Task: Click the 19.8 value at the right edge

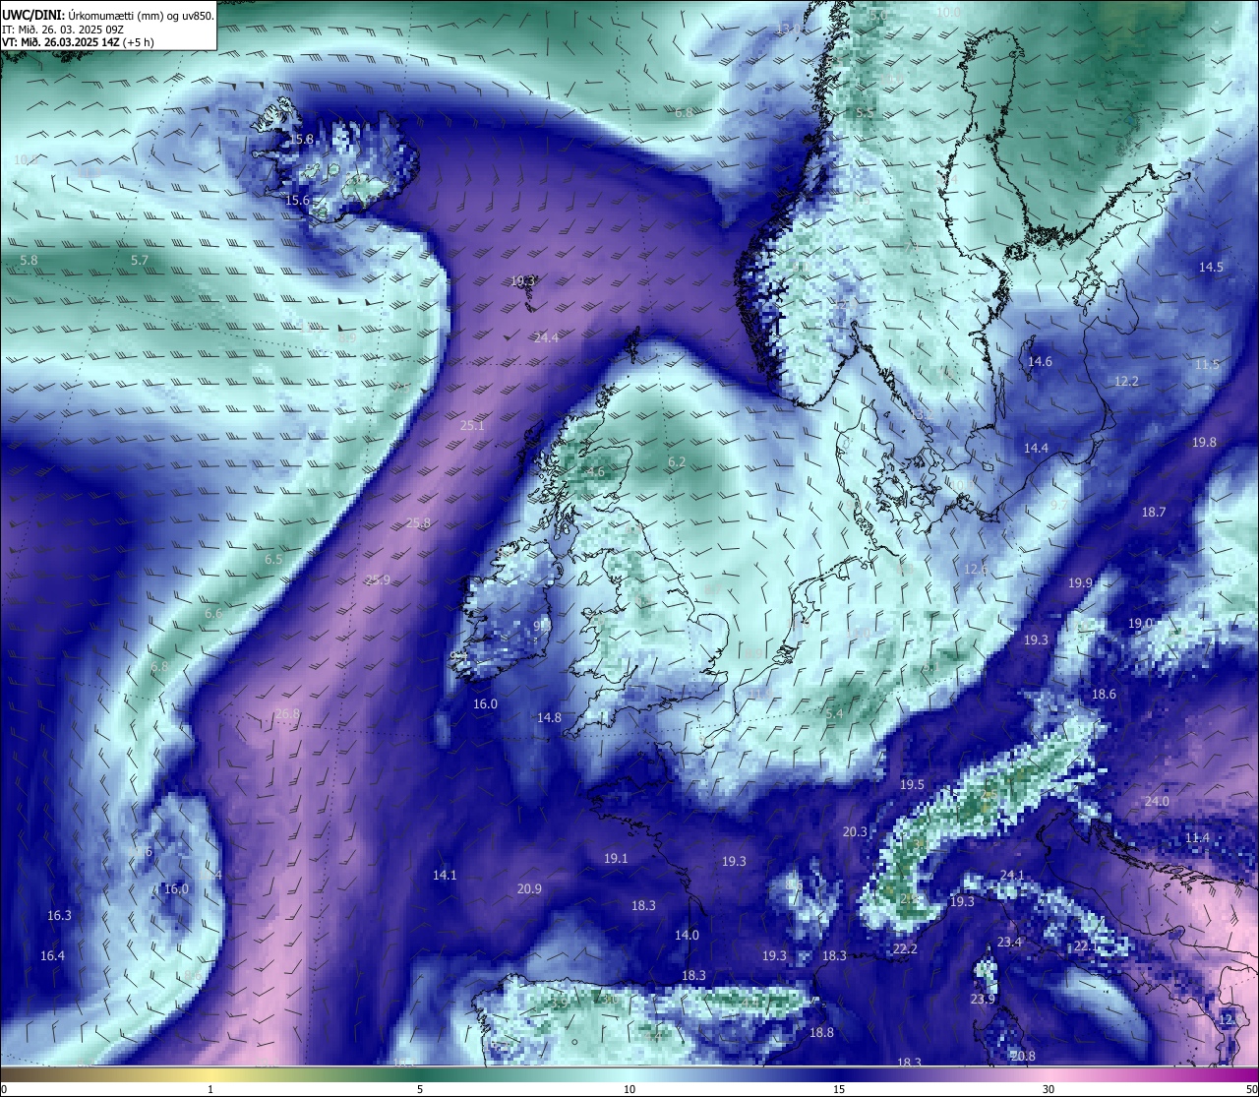Action: click(x=1204, y=443)
